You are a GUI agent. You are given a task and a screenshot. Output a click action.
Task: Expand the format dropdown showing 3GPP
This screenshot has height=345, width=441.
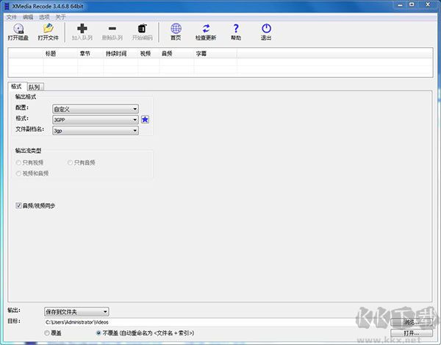pos(96,120)
